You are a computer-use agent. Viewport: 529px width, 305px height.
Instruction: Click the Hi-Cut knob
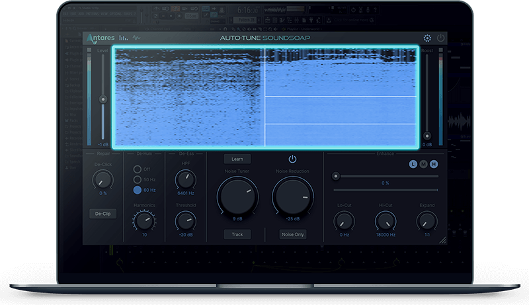[x=386, y=222]
